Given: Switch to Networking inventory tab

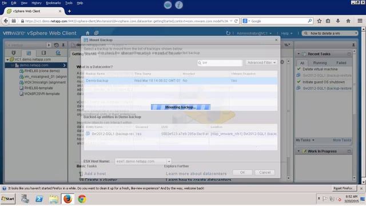Looking at the screenshot, I should click(x=58, y=53).
